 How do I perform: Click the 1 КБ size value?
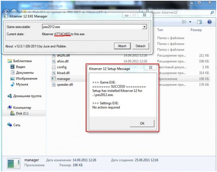(x=205, y=67)
